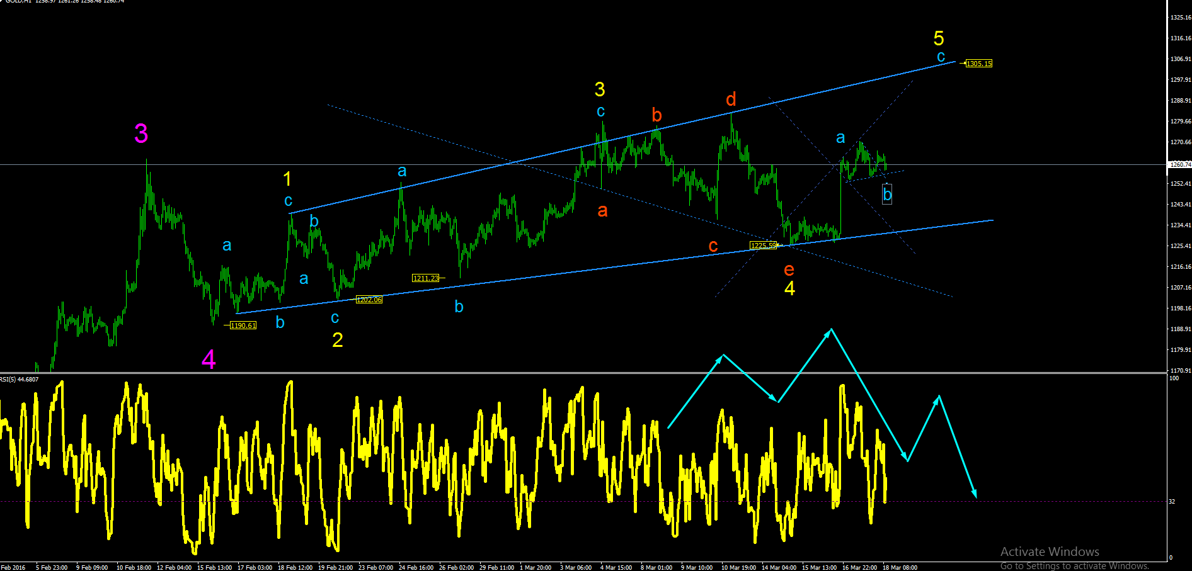Click the yellow 3 label above blue c
The height and width of the screenshot is (571, 1192).
600,89
